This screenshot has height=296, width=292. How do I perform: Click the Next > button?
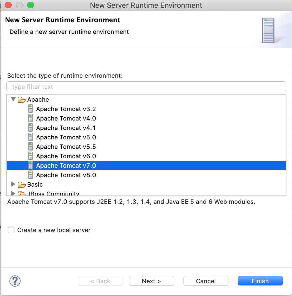tap(151, 281)
